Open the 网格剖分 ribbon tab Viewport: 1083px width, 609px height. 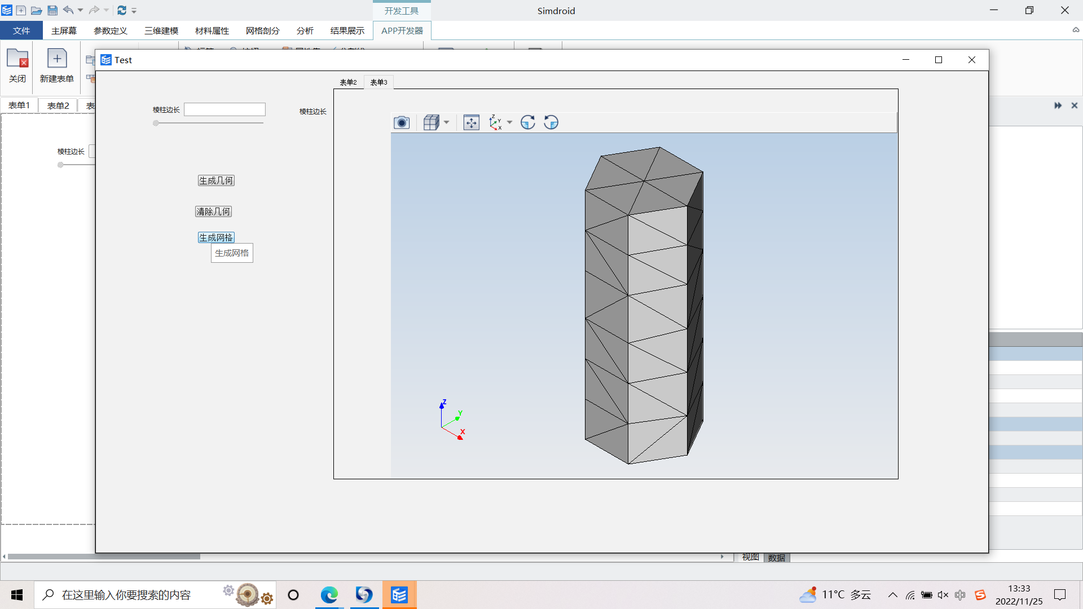[x=263, y=30]
